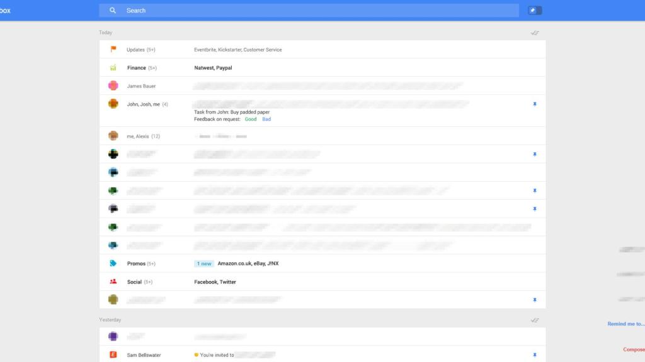Click the Remind me to... link

[x=625, y=323]
